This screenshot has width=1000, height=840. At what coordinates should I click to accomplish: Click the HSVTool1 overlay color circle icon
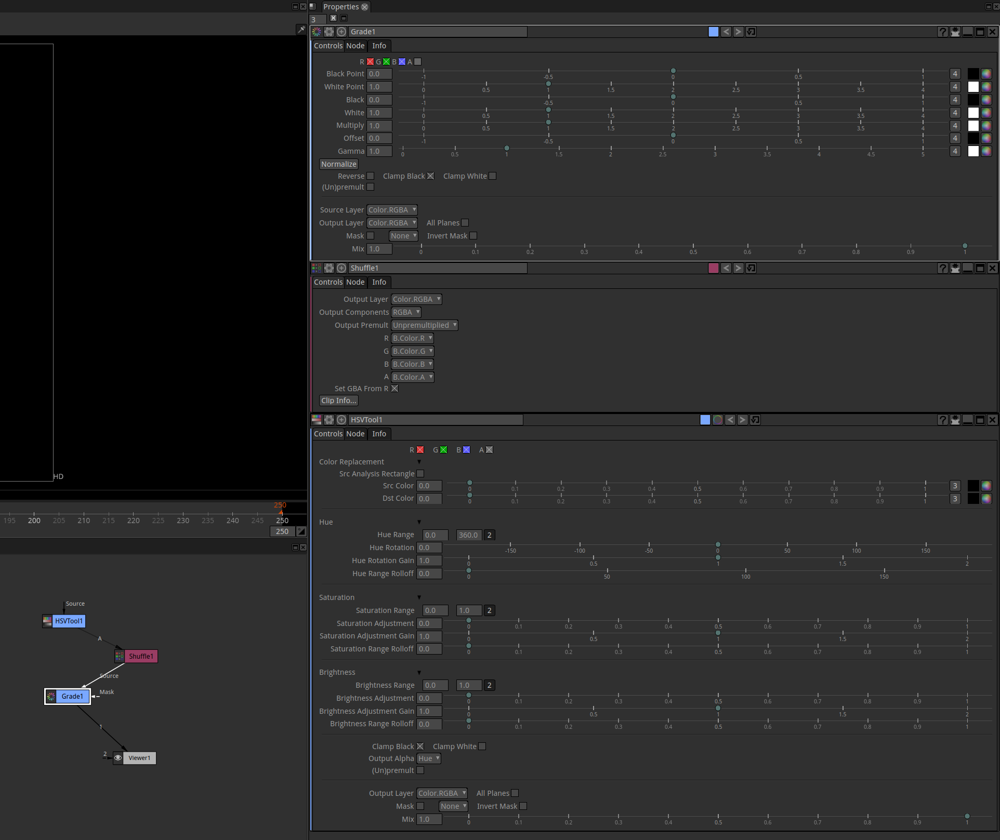718,420
